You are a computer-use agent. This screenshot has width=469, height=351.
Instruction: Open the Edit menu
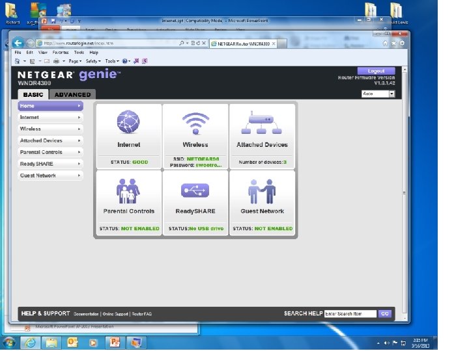[x=29, y=52]
